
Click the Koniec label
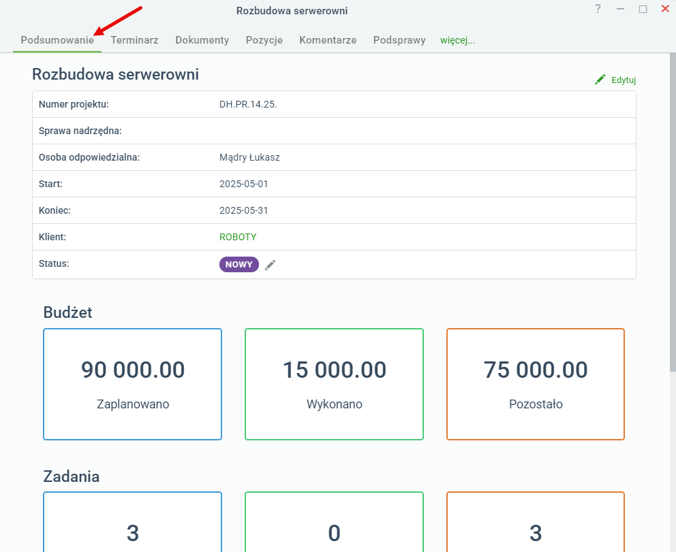tap(55, 210)
